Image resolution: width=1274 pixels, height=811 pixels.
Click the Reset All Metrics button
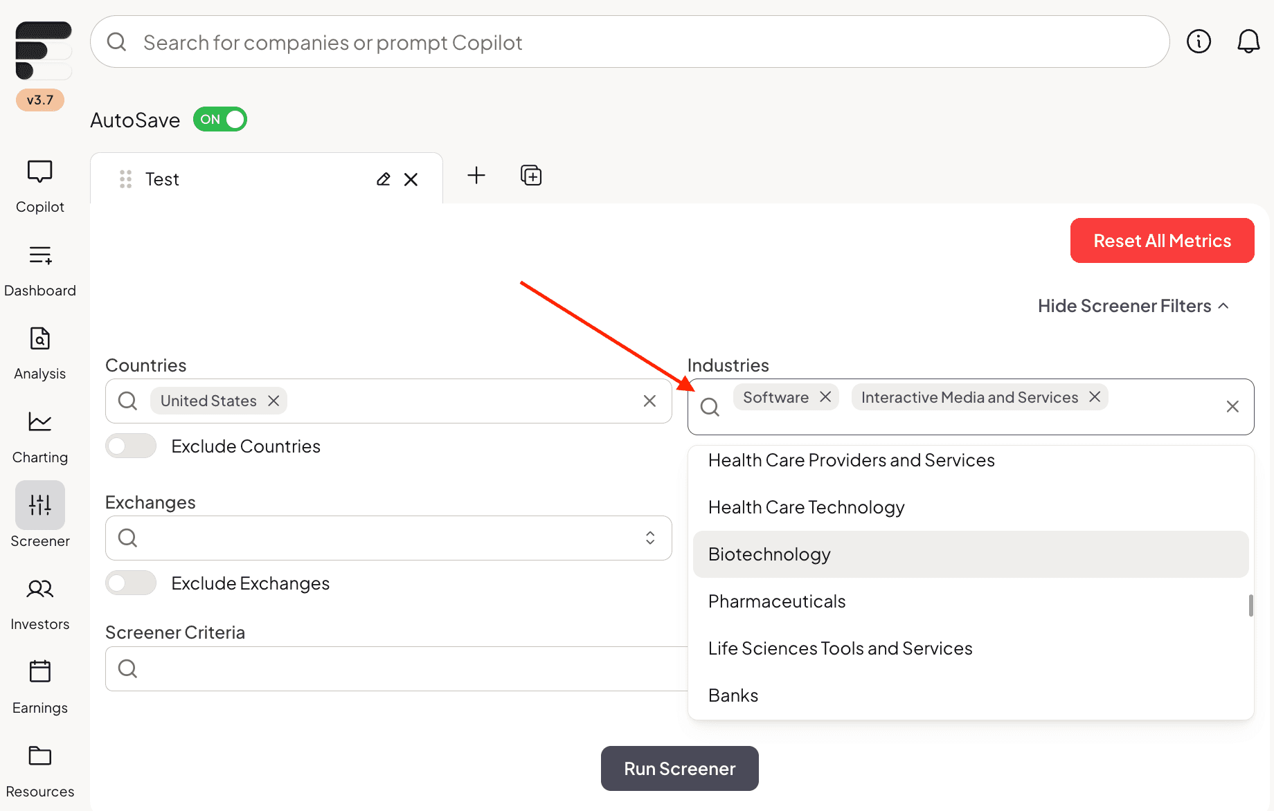[x=1162, y=240]
